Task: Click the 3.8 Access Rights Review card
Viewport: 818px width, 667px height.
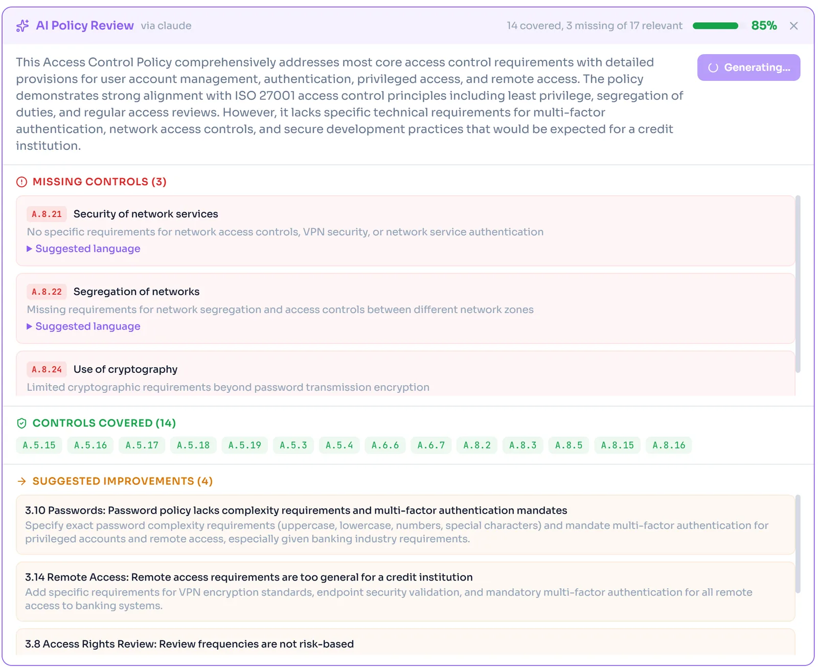Action: (x=405, y=642)
